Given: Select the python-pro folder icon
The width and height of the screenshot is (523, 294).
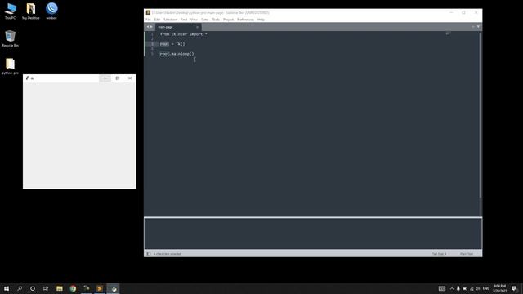Looking at the screenshot, I should tap(11, 66).
